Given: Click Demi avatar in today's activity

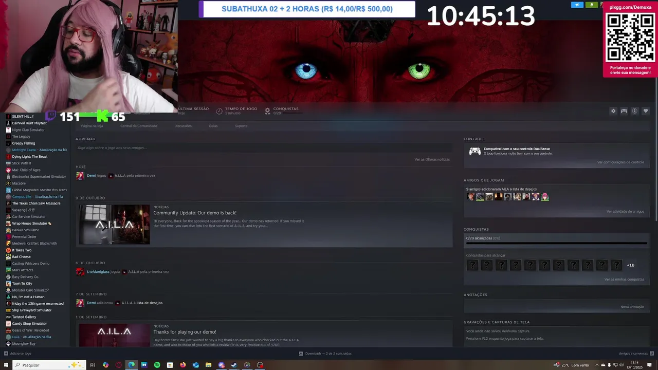Looking at the screenshot, I should pyautogui.click(x=80, y=176).
